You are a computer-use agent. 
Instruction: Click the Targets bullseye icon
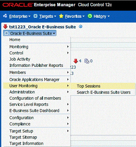click(35, 16)
